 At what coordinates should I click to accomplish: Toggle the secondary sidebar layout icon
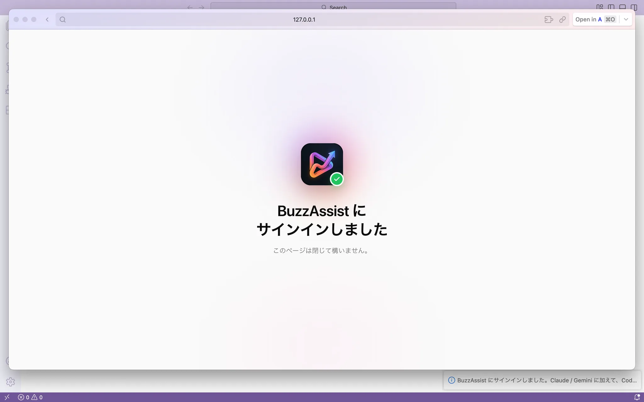pos(634,7)
